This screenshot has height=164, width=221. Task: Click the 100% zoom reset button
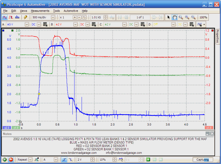[x=203, y=17]
